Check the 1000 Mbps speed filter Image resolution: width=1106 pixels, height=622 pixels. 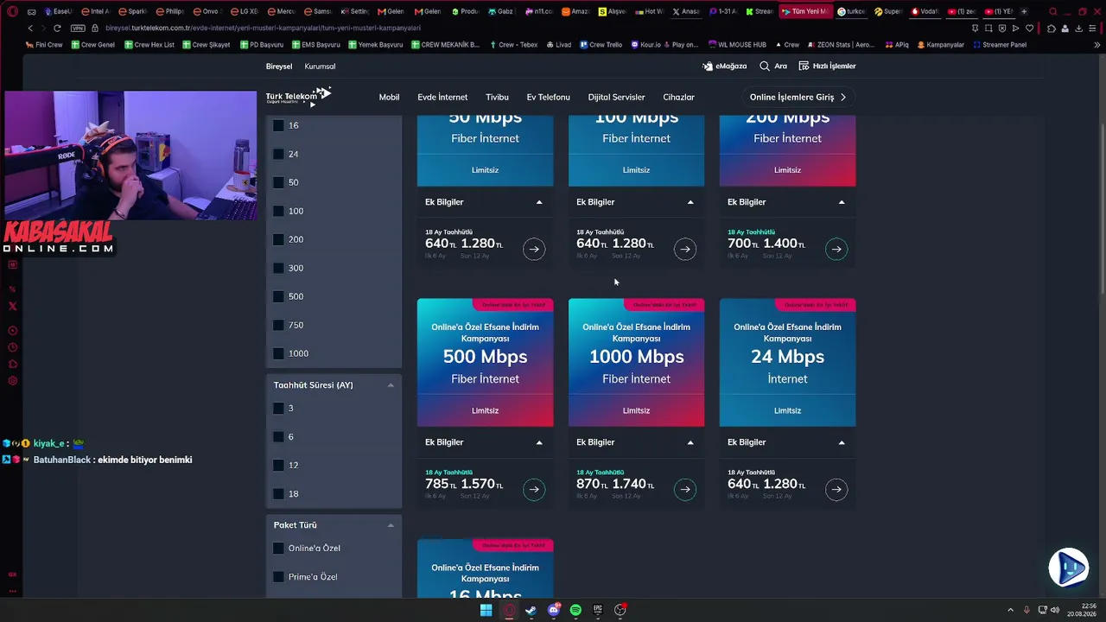coord(278,353)
